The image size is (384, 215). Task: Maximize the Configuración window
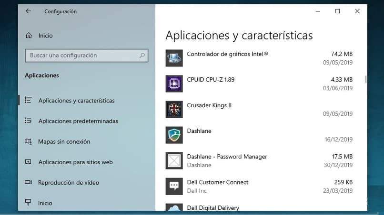tap(337, 11)
